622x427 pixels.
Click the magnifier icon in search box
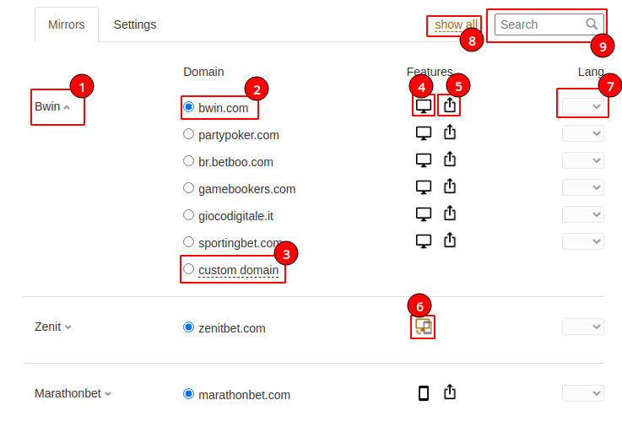click(592, 24)
